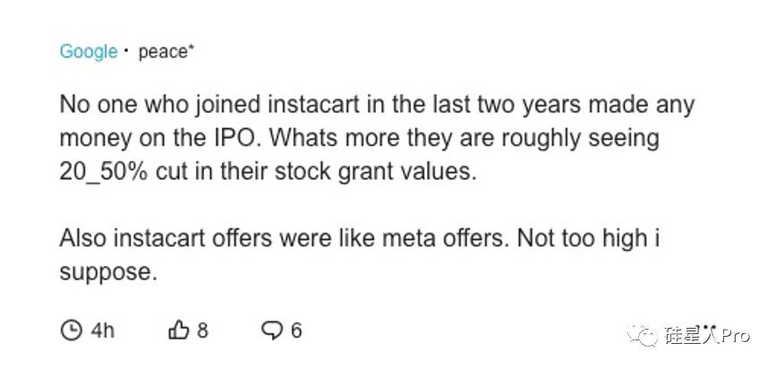
Task: Select the like count 8
Action: tap(202, 330)
